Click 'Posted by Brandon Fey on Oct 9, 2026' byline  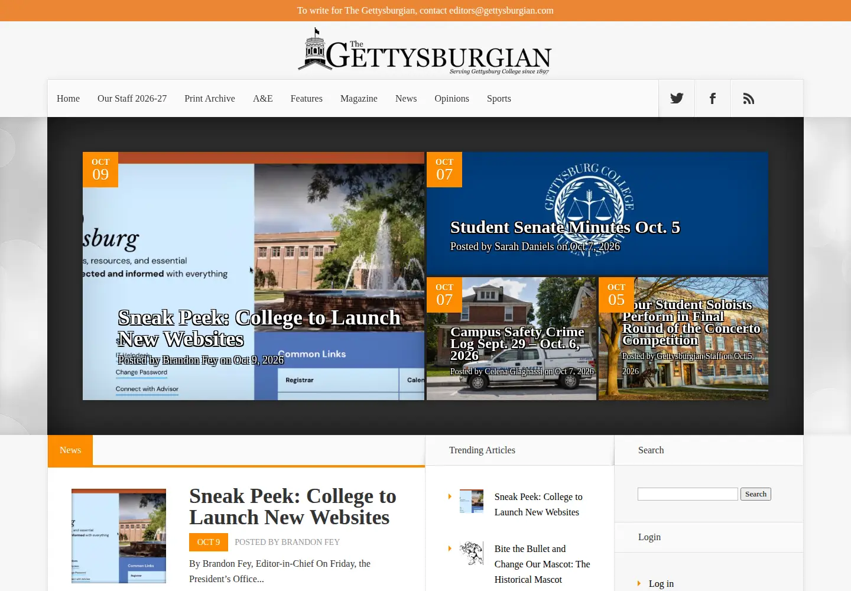(x=201, y=360)
